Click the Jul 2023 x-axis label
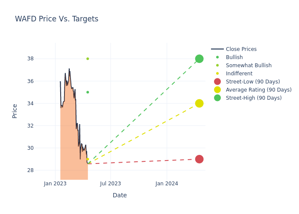Image resolution: width=299 pixels, height=214 pixels. tap(111, 184)
